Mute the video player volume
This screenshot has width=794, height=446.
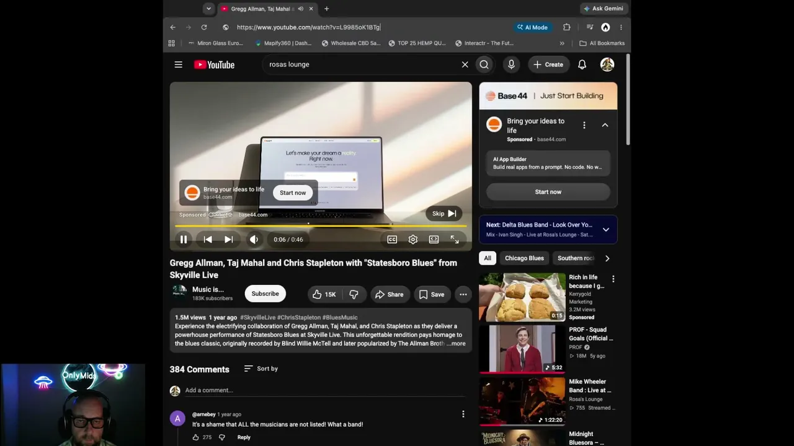254,240
